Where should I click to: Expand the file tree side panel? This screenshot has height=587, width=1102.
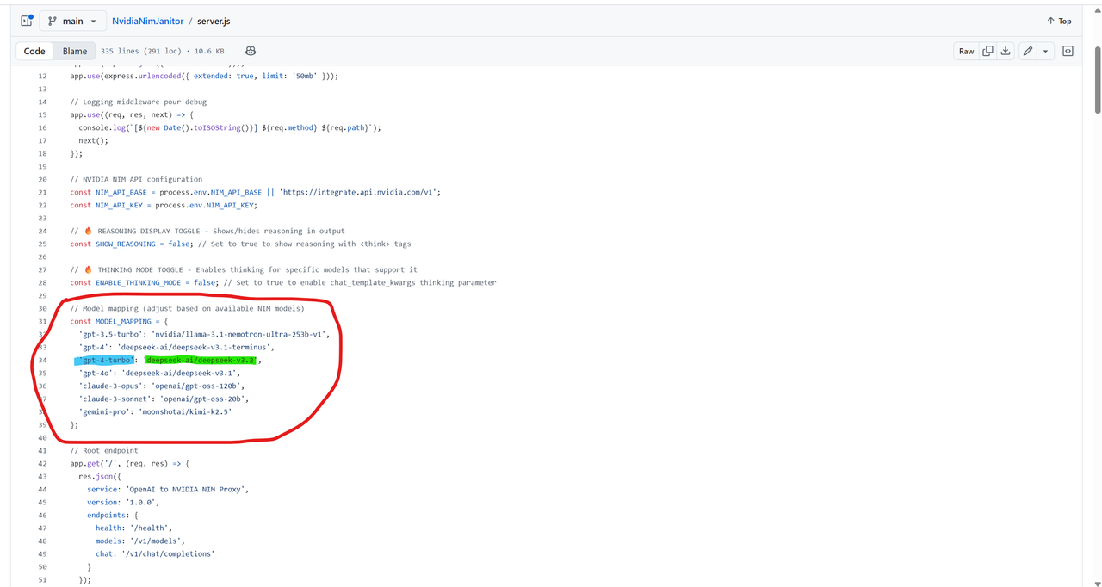point(26,21)
